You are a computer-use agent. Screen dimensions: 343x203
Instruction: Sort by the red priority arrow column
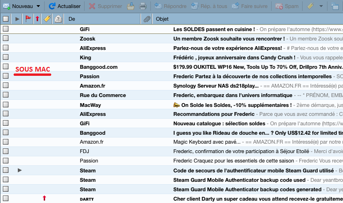(x=37, y=19)
